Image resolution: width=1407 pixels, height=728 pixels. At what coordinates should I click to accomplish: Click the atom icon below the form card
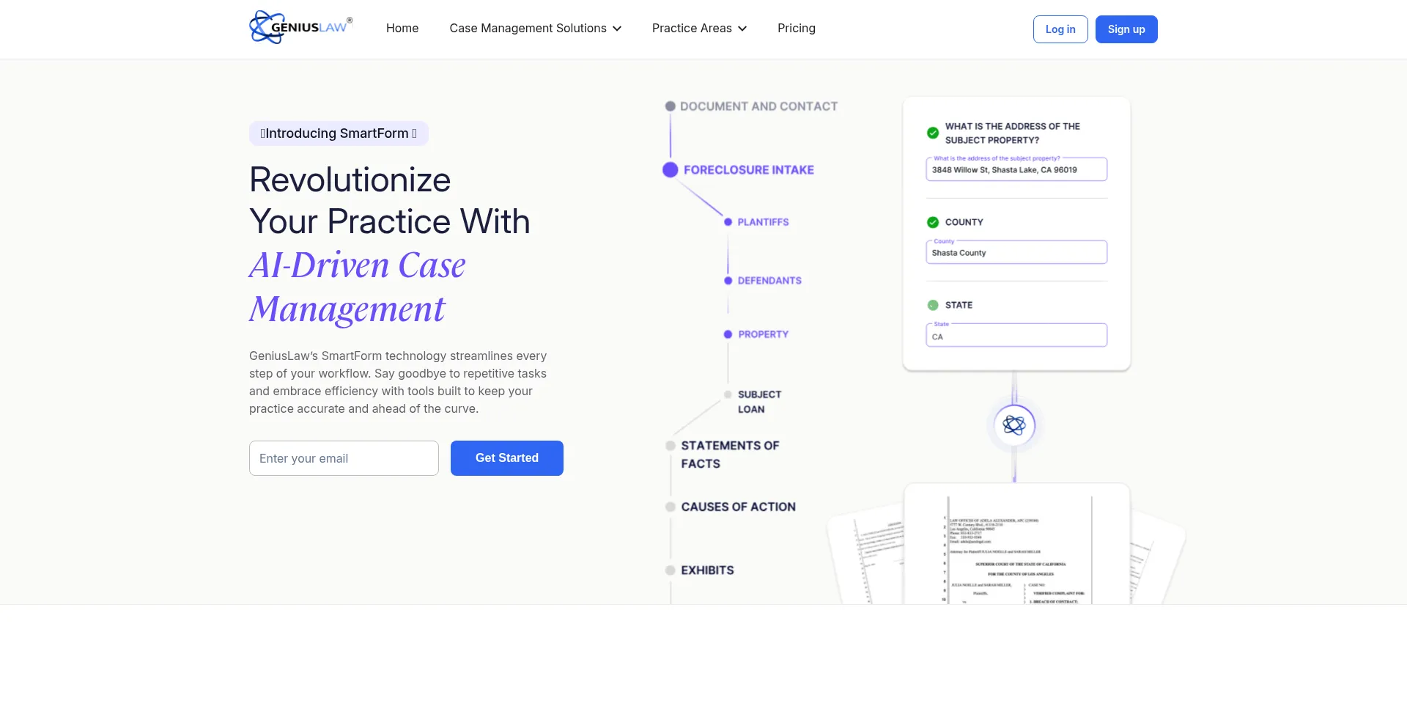(x=1014, y=425)
